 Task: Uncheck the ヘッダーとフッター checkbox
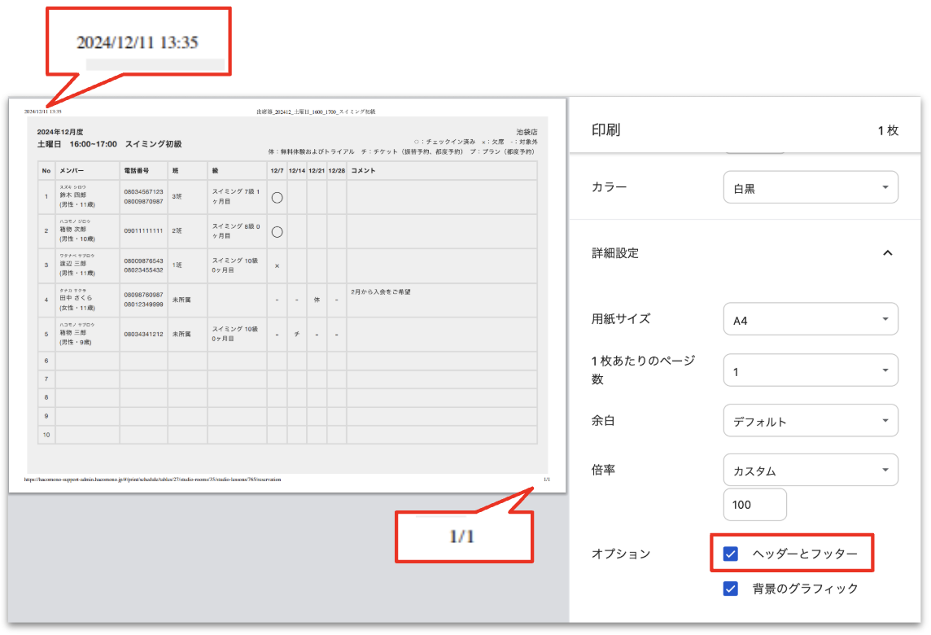coord(731,554)
